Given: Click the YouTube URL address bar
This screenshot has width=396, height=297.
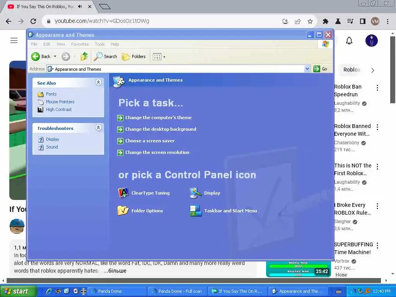Looking at the screenshot, I should [162, 21].
